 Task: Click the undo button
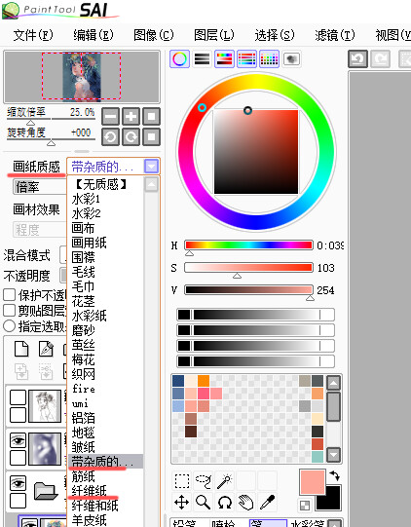point(357,59)
